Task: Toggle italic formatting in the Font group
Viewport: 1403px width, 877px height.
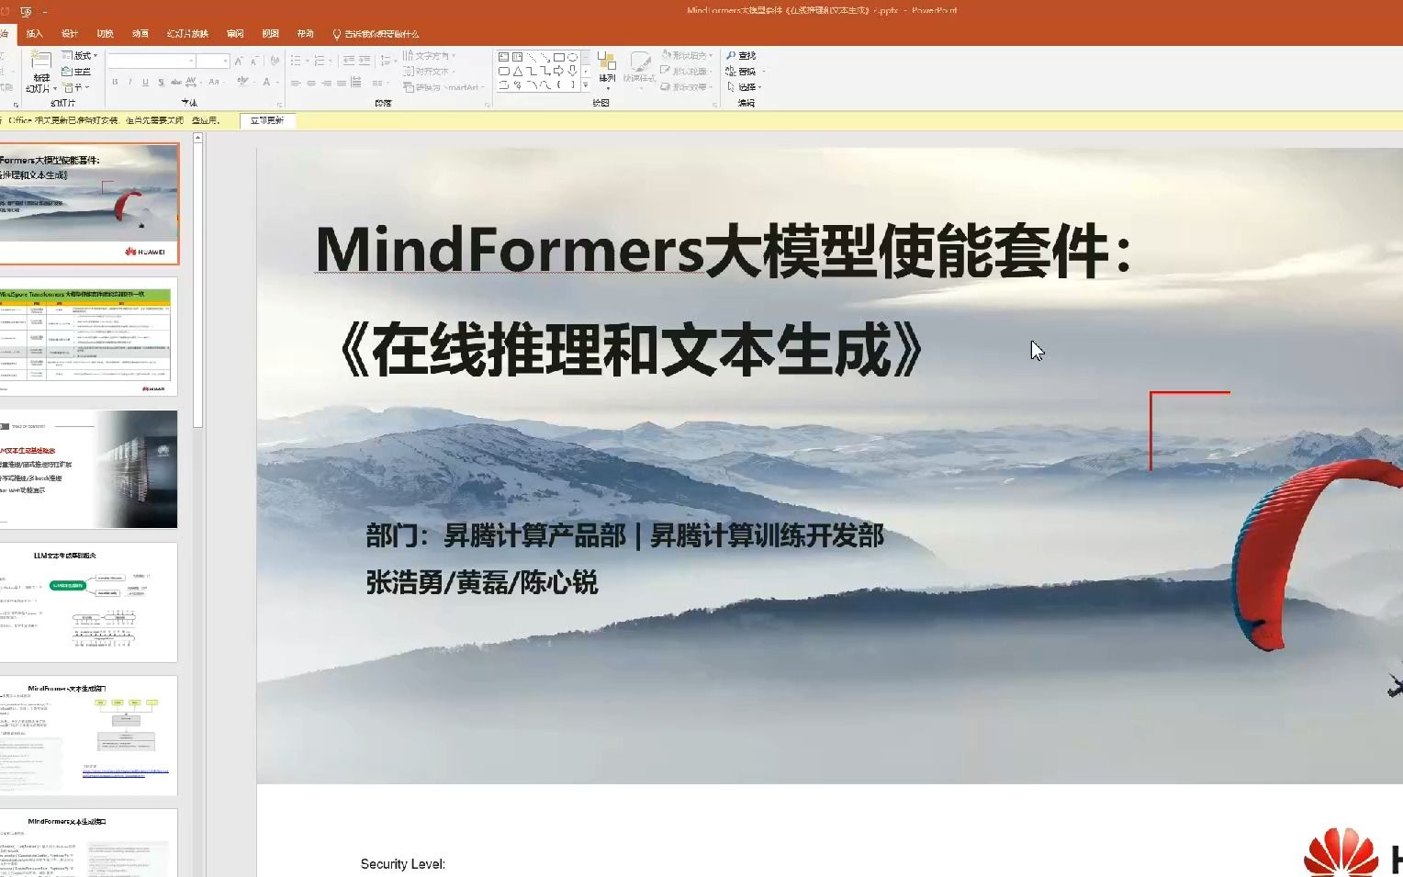Action: coord(130,82)
